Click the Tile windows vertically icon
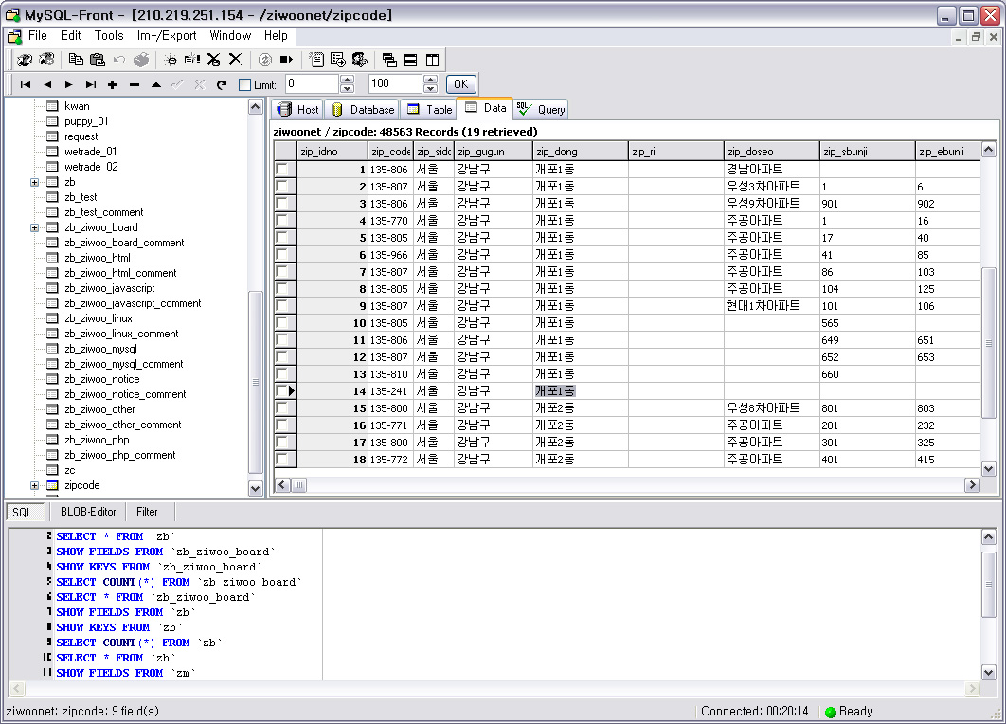 tap(432, 60)
